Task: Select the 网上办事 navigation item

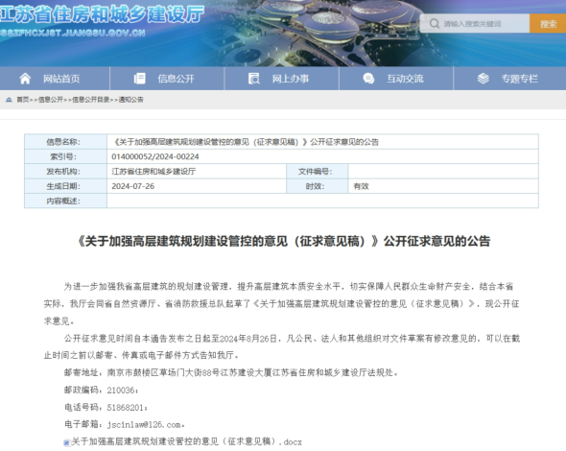Action: click(291, 79)
